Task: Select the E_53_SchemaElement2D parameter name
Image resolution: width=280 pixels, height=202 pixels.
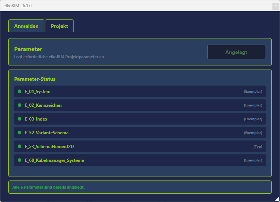Action: [x=49, y=147]
